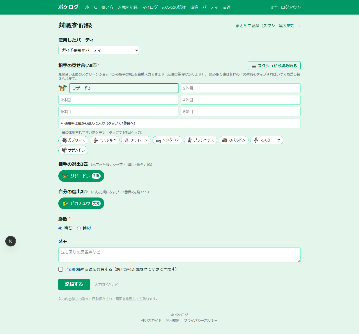Expand 使用率上位から選んで入力 section
This screenshot has width=359, height=334.
pos(179,123)
